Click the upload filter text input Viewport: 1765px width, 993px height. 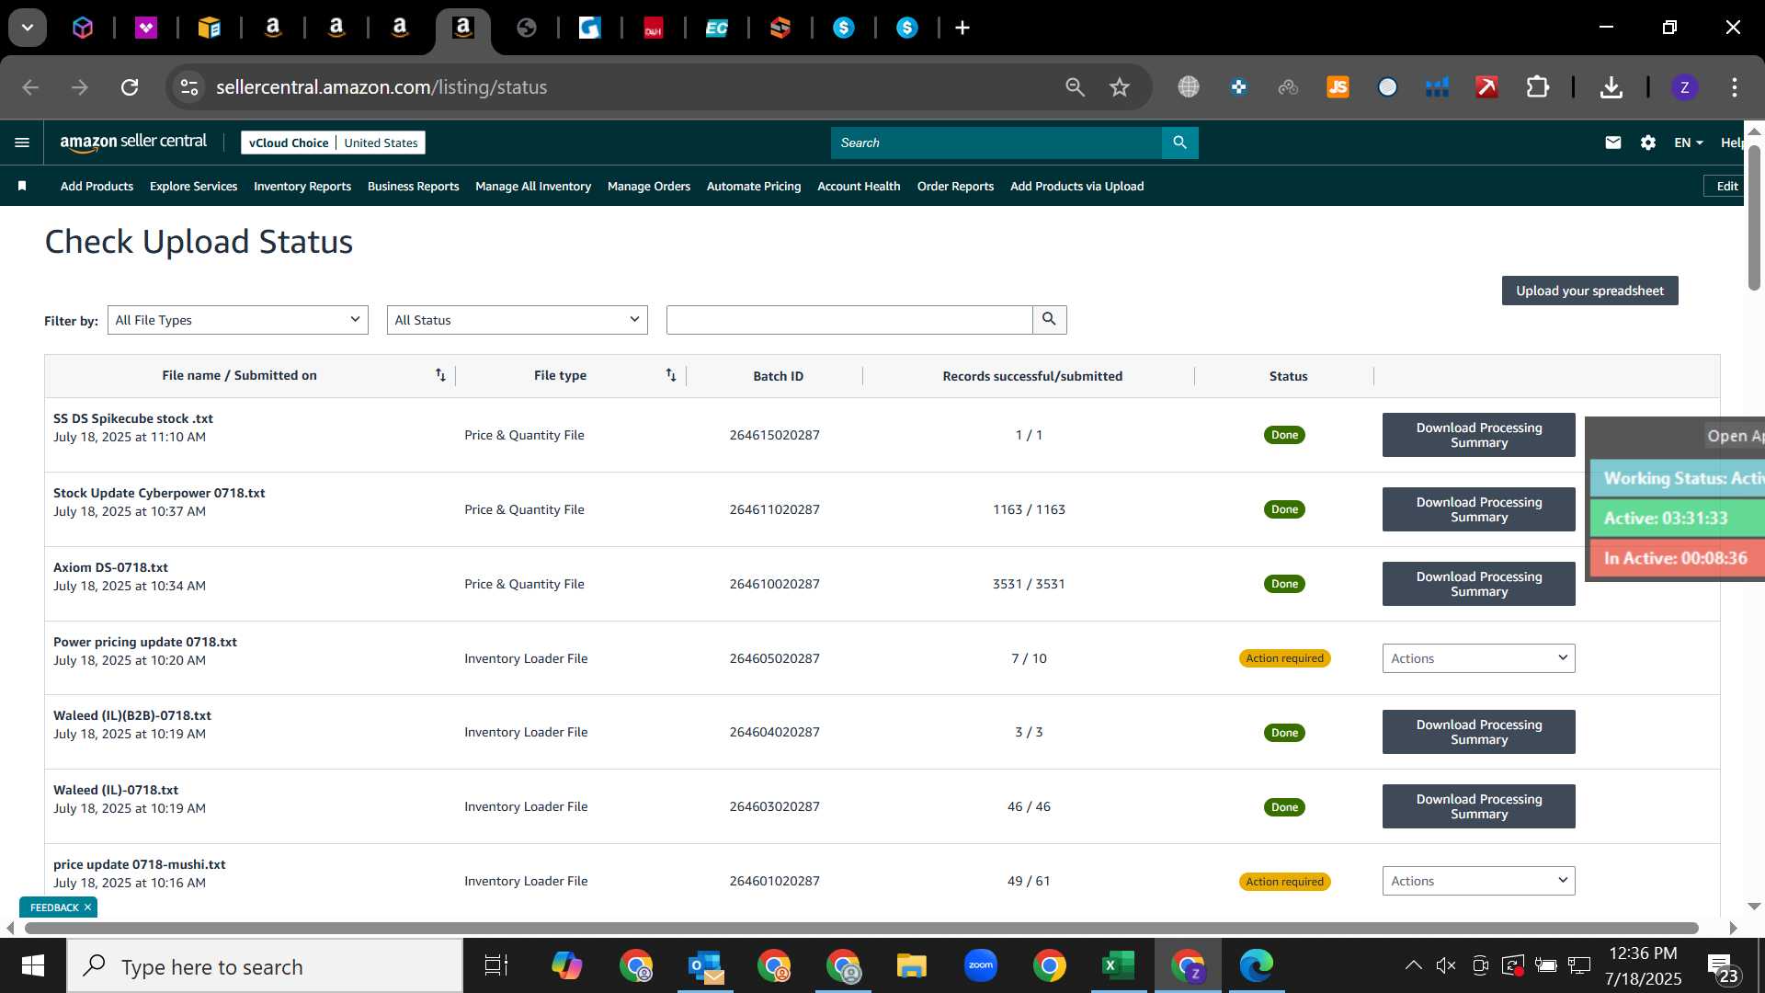[849, 320]
